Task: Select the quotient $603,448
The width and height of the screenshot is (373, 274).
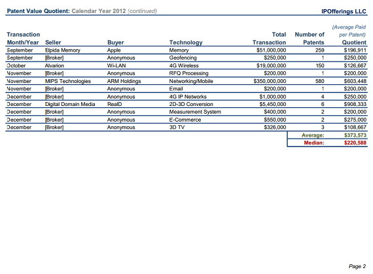Action: pyautogui.click(x=355, y=81)
